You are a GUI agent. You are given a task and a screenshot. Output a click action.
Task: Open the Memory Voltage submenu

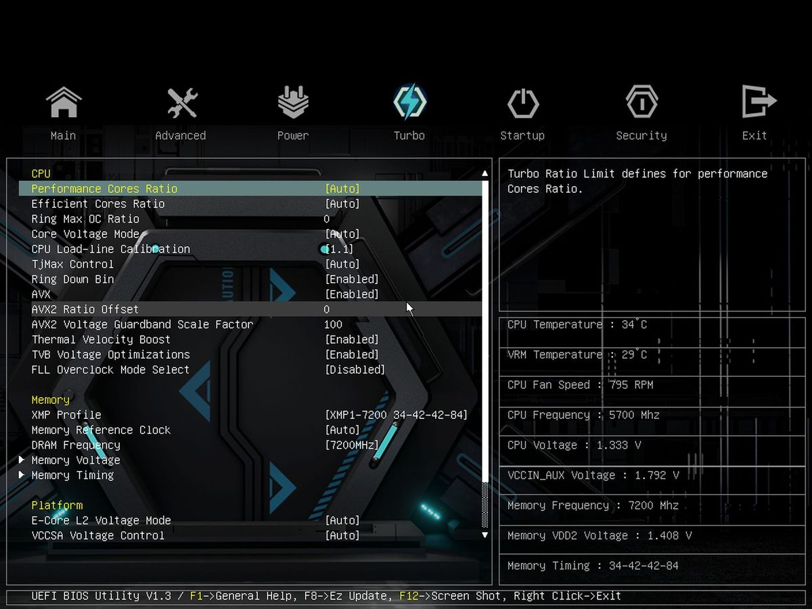(76, 460)
